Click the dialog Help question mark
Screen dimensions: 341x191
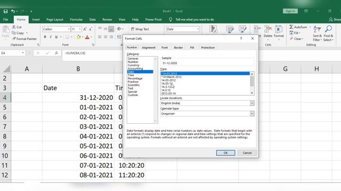click(241, 39)
